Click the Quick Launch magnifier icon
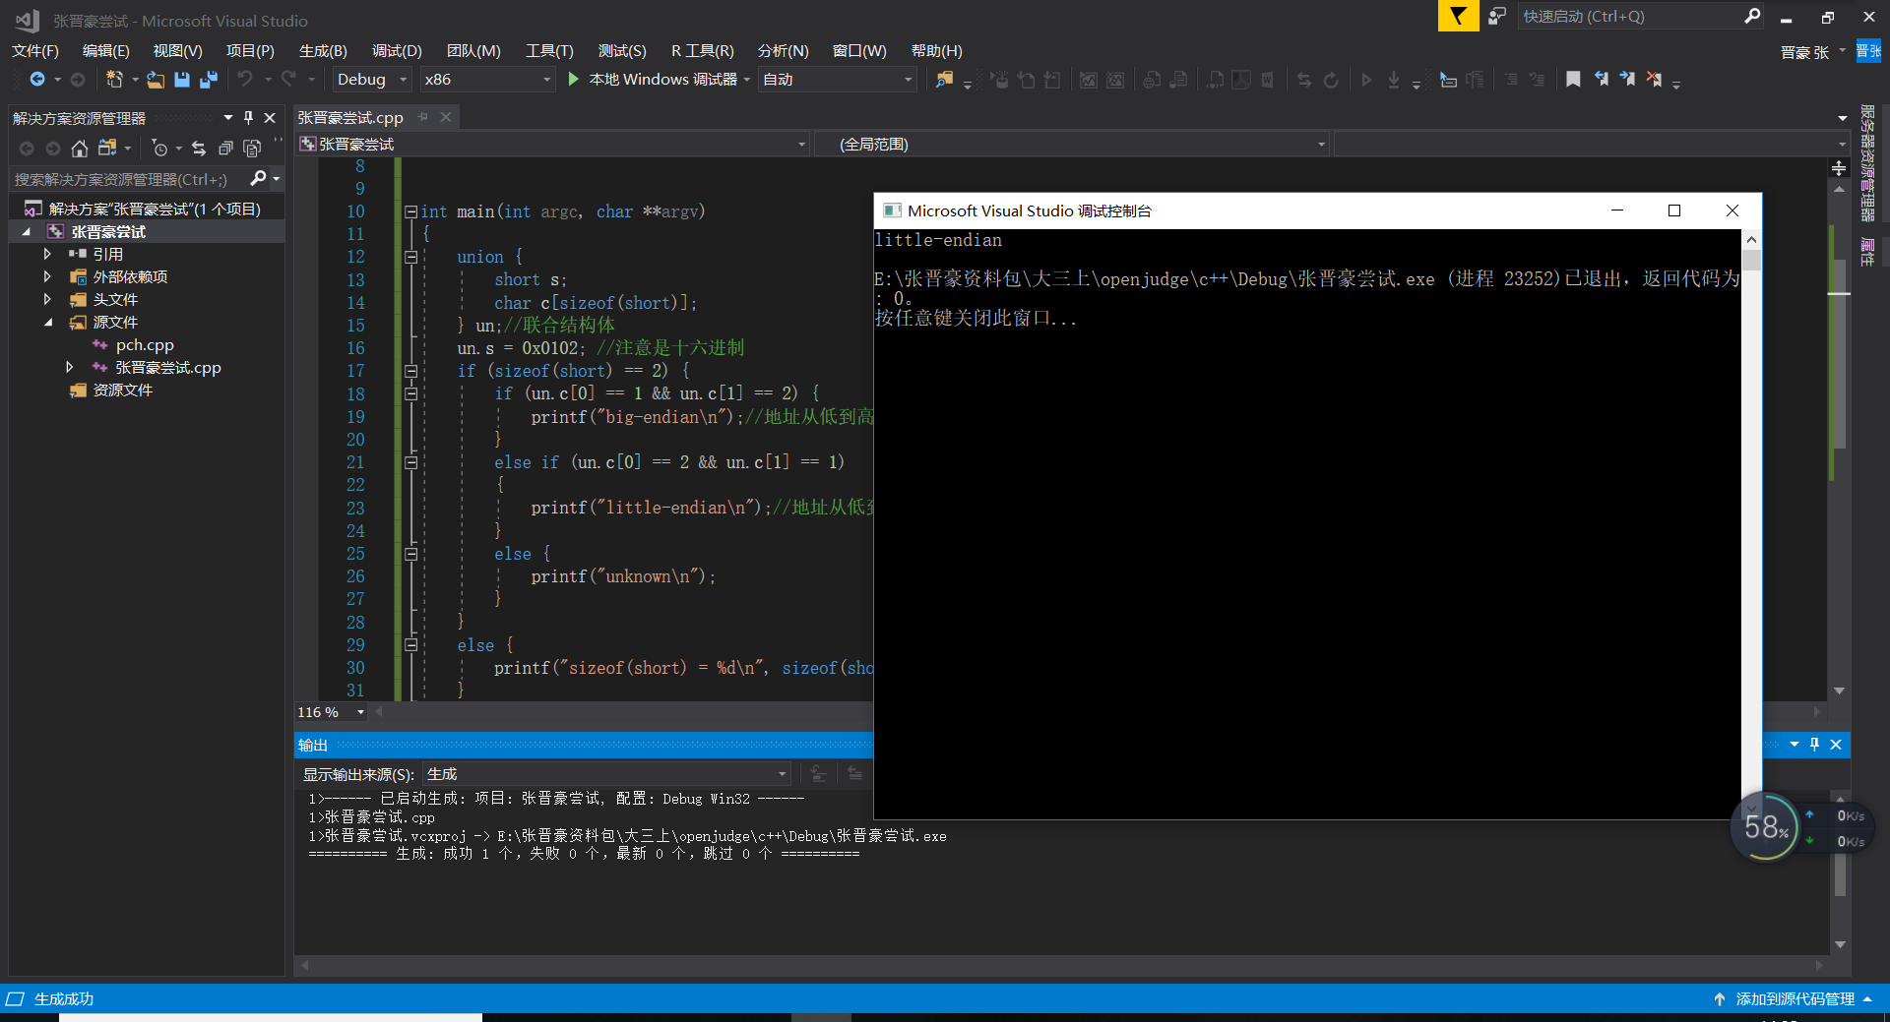Viewport: 1890px width, 1022px height. pyautogui.click(x=1752, y=16)
